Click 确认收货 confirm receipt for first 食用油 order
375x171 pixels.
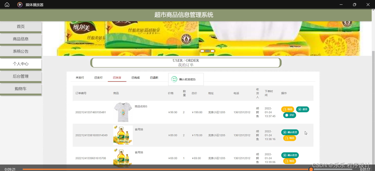[290, 132]
